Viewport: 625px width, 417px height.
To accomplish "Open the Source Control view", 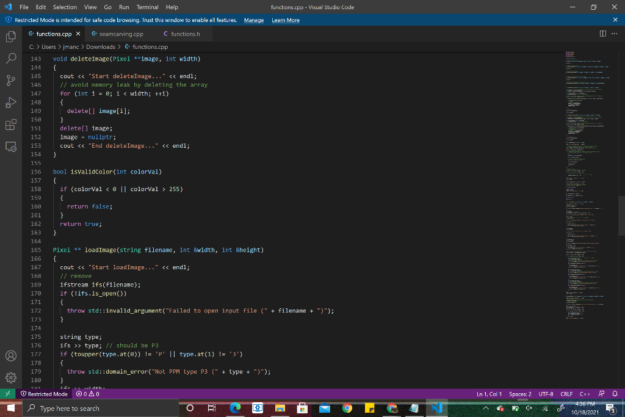I will point(10,80).
